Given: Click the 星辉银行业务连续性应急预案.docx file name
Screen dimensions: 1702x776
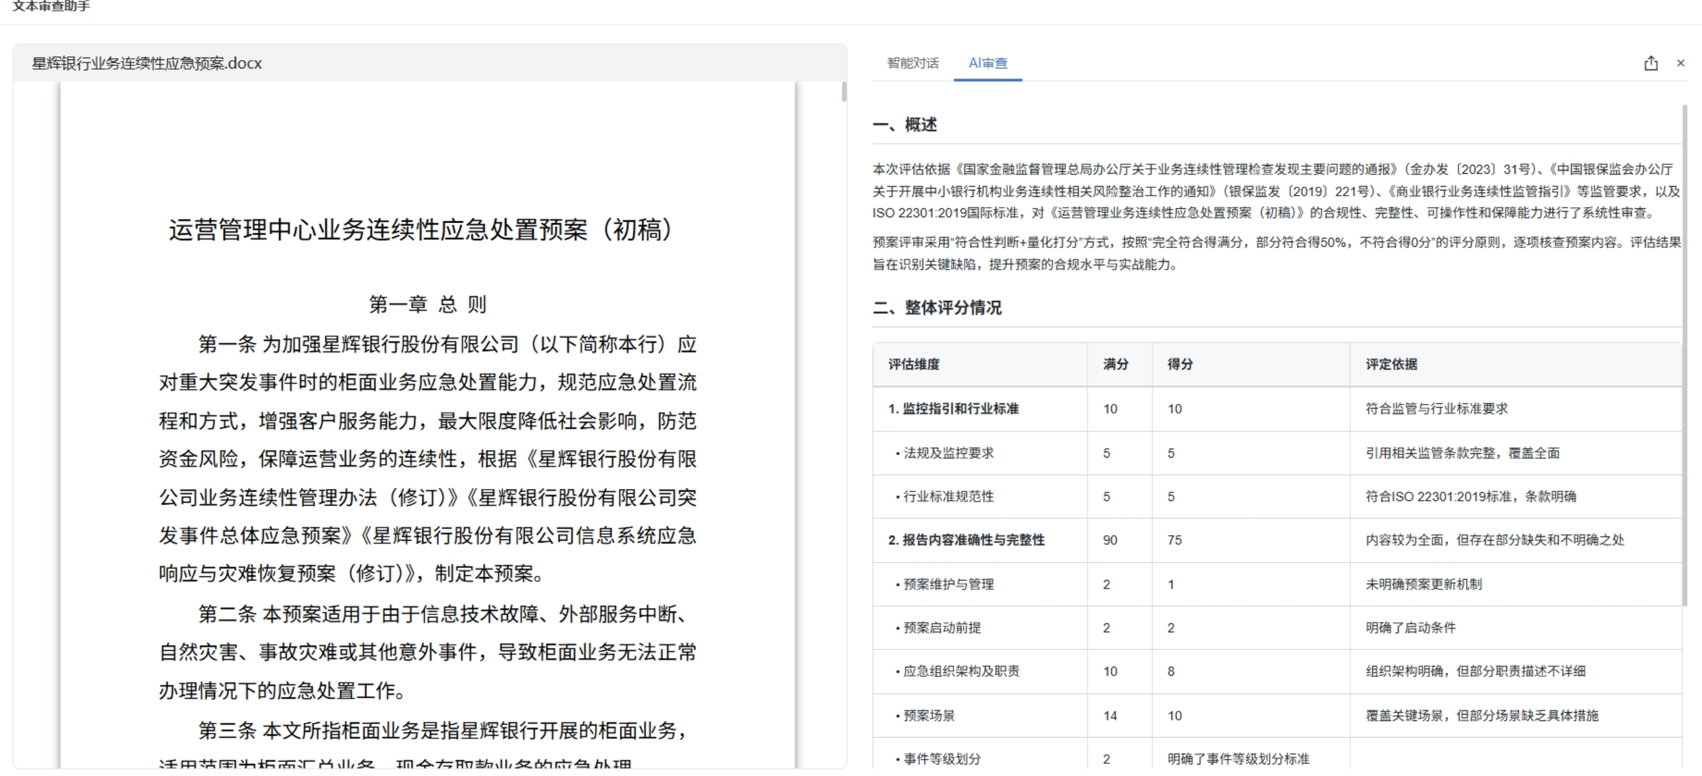Looking at the screenshot, I should pyautogui.click(x=147, y=63).
